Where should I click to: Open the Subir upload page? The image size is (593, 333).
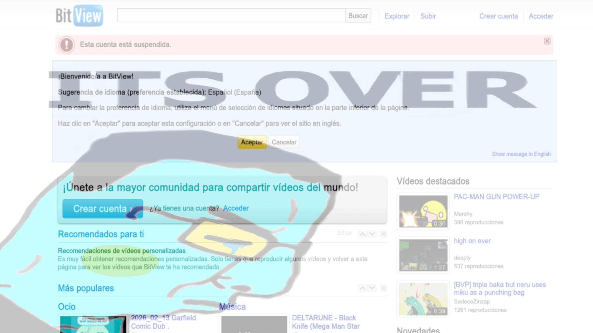(428, 16)
